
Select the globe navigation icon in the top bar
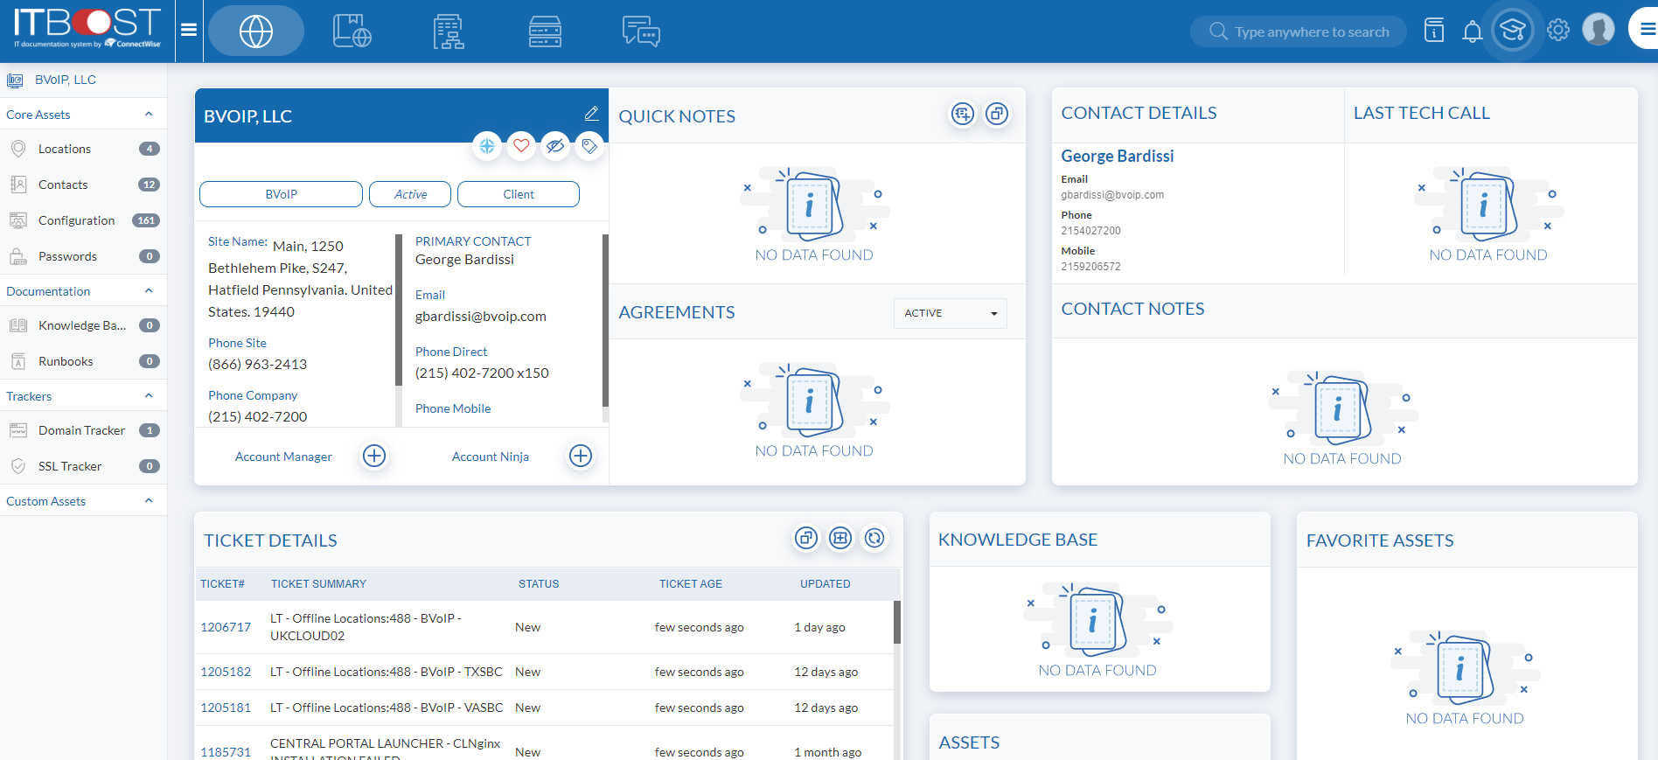pyautogui.click(x=256, y=31)
